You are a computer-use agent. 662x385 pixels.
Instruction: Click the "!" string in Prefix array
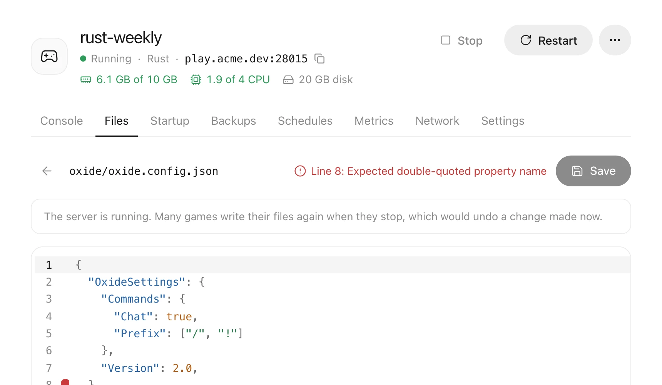point(227,333)
